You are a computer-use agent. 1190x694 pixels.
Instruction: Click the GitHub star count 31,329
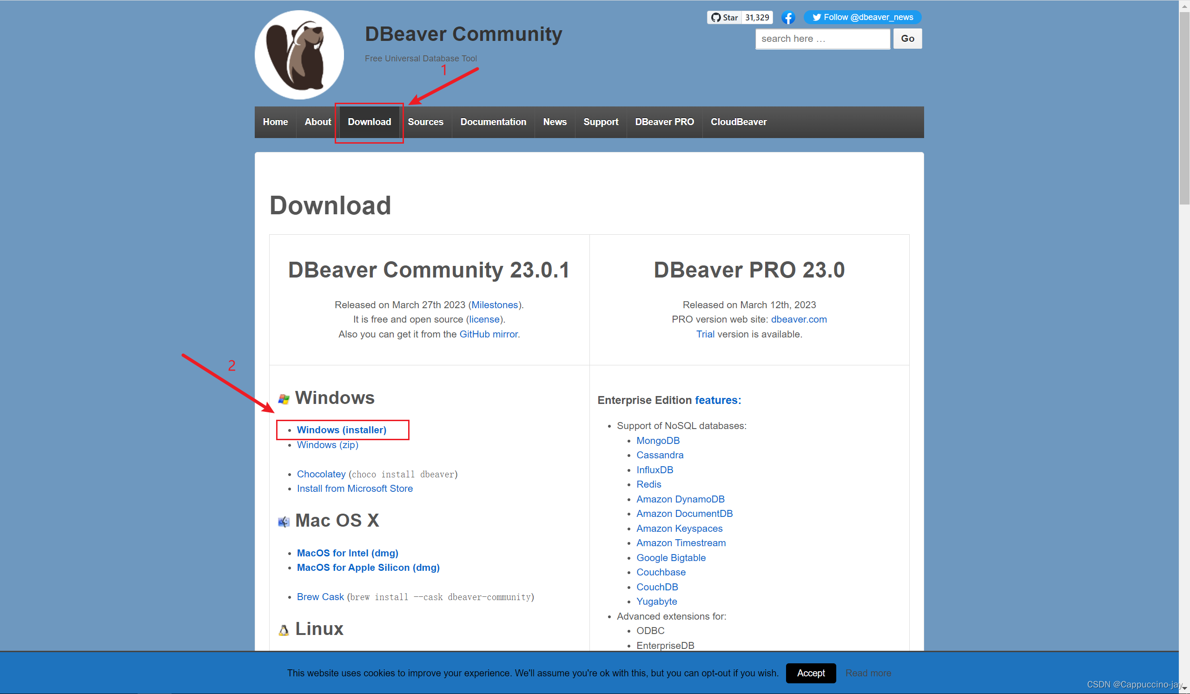pos(757,18)
